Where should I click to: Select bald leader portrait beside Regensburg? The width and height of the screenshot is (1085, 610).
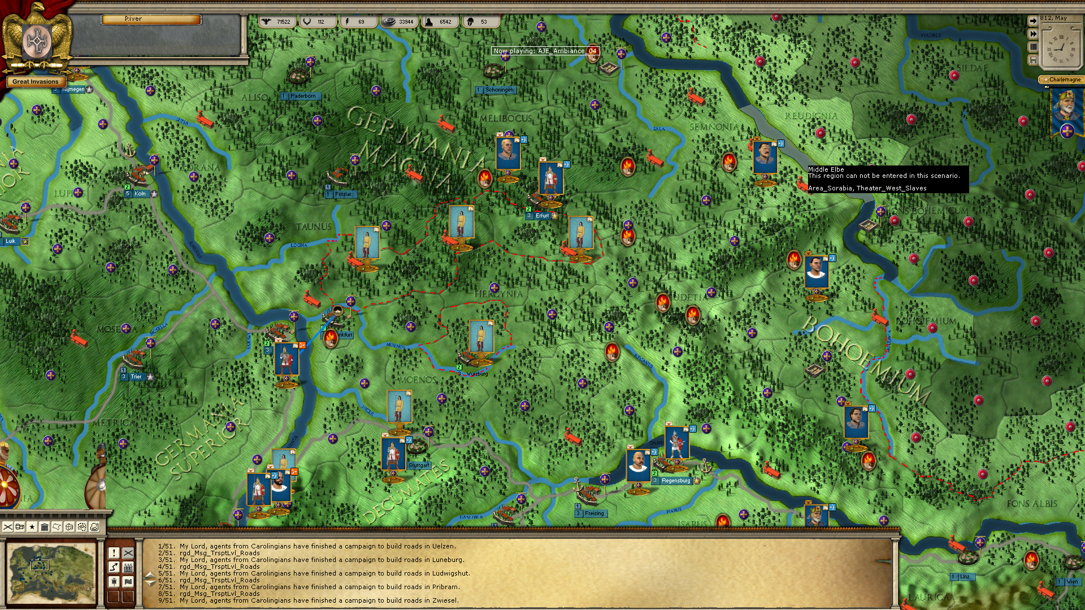pyautogui.click(x=639, y=465)
